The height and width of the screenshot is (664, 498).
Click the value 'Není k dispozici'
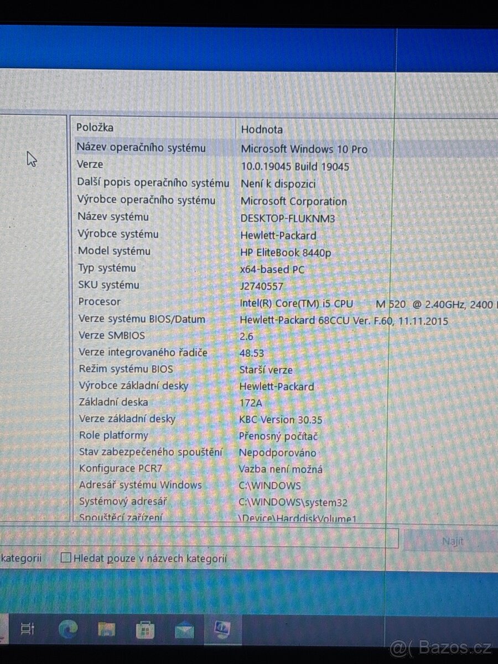(x=278, y=184)
